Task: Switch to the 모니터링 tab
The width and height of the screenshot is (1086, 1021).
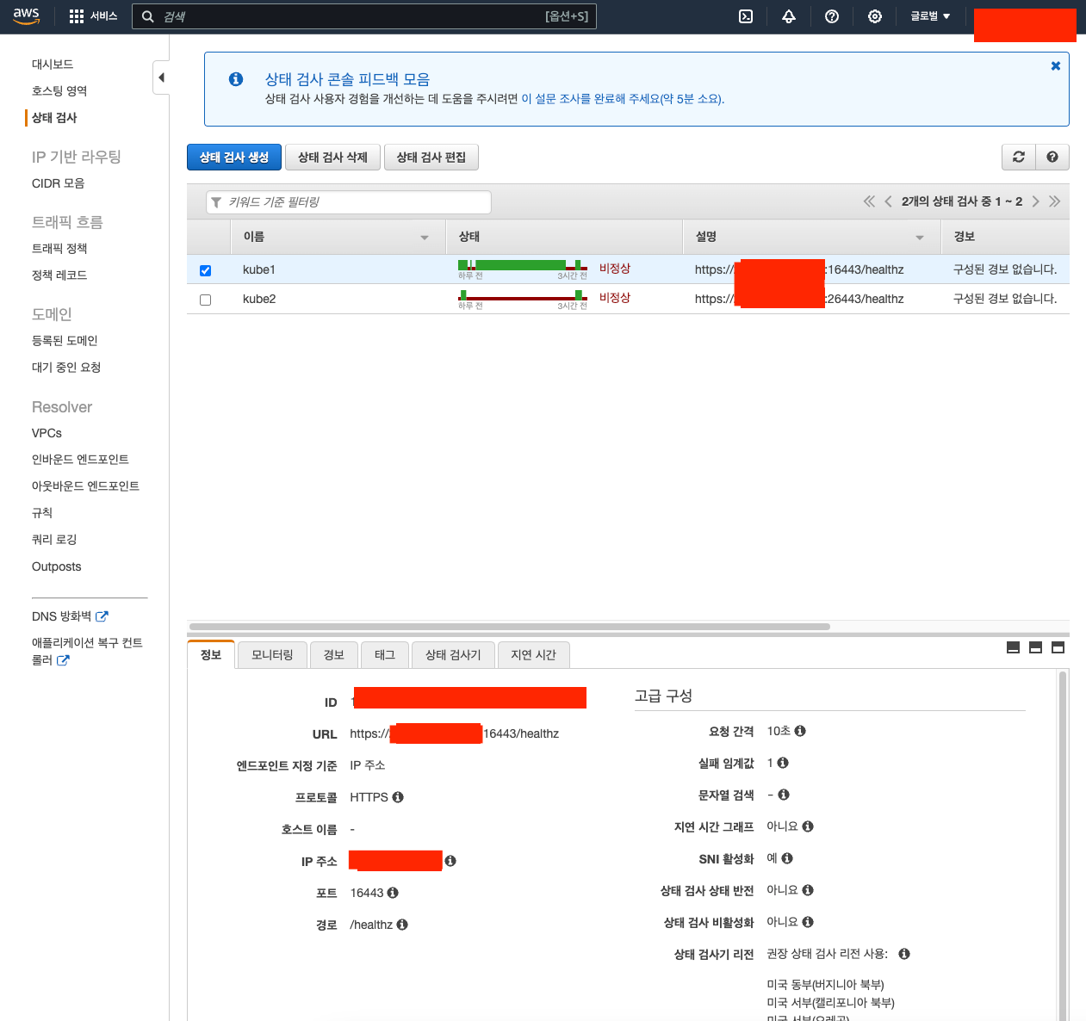Action: 272,655
